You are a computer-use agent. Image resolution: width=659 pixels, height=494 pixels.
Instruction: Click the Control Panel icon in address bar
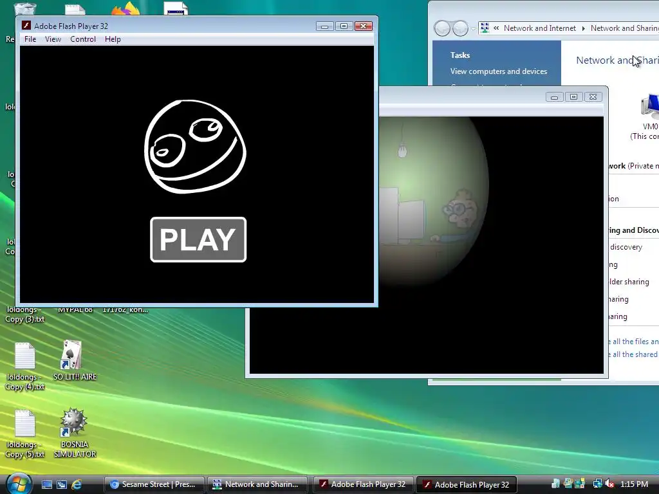(x=485, y=28)
